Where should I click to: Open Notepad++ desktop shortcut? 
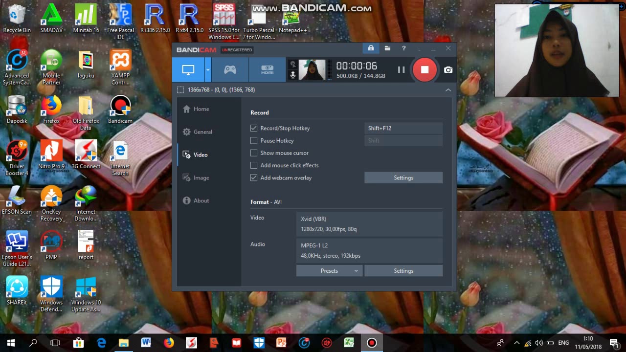point(292,19)
